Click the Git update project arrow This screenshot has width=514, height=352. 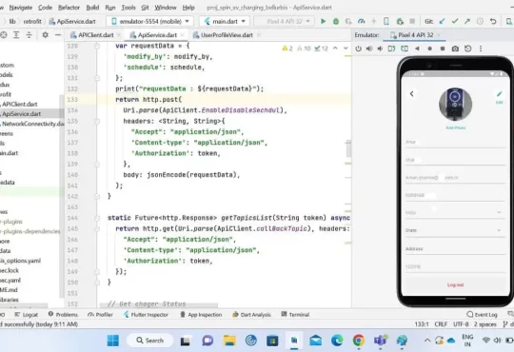[x=442, y=21]
